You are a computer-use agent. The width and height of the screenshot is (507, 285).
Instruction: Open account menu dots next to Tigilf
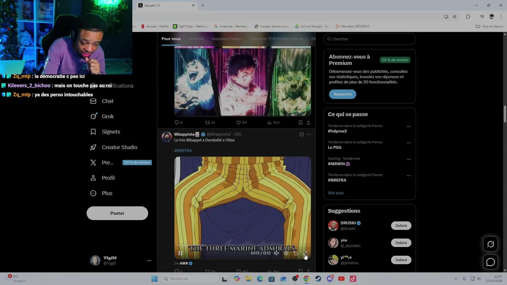149,260
